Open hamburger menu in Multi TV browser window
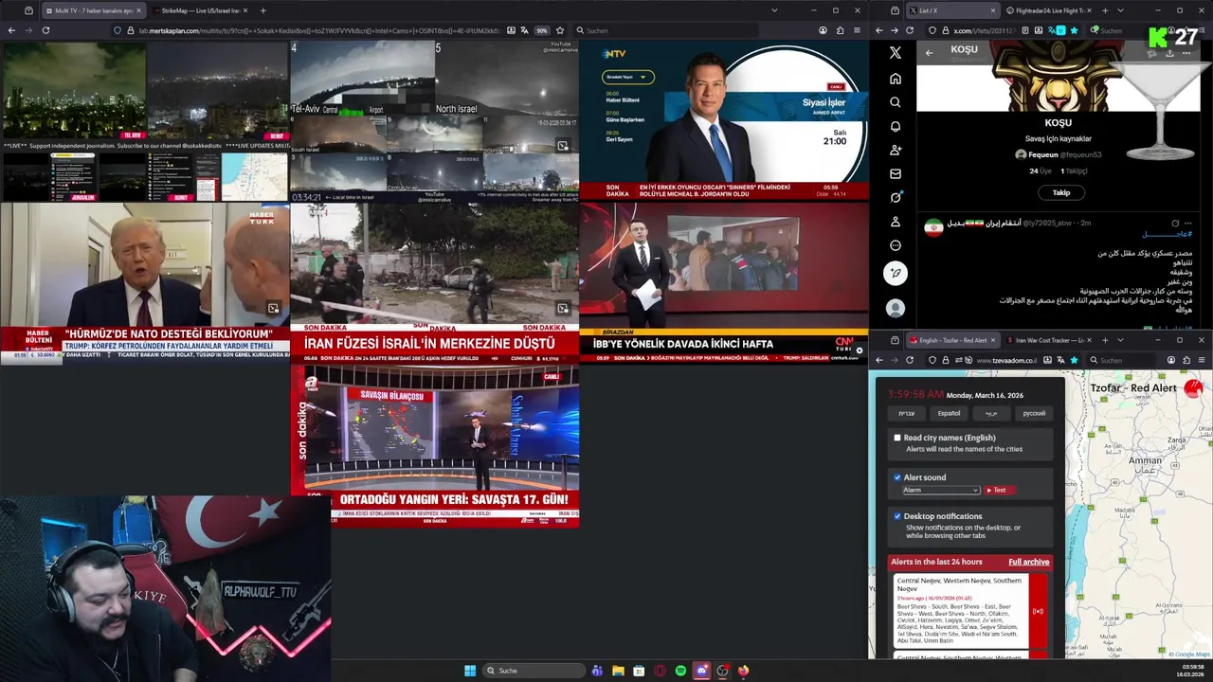 [x=857, y=30]
